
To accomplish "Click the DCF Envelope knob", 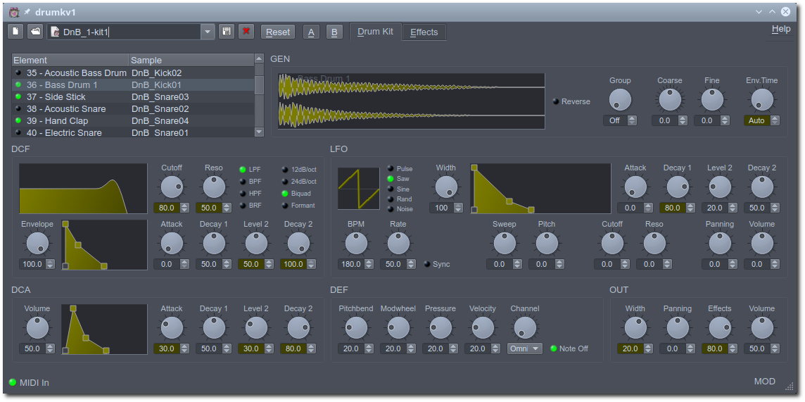I will pos(37,244).
